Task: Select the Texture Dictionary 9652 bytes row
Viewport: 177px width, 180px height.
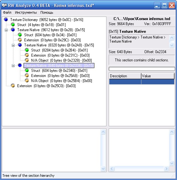Action: coord(47,20)
